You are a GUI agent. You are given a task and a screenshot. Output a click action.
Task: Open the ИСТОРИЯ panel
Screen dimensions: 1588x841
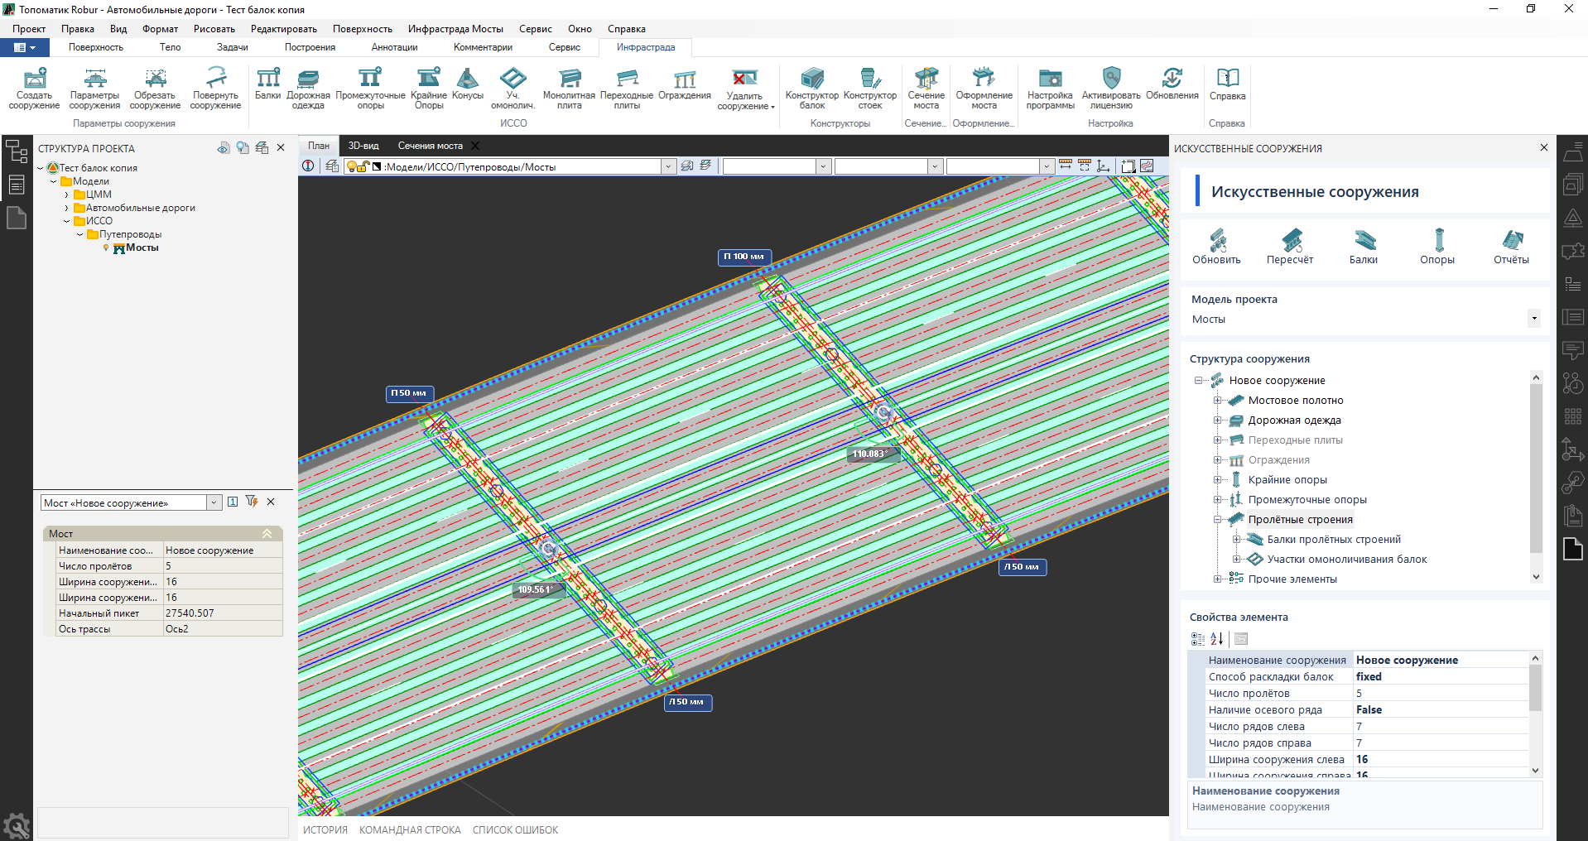tap(325, 829)
